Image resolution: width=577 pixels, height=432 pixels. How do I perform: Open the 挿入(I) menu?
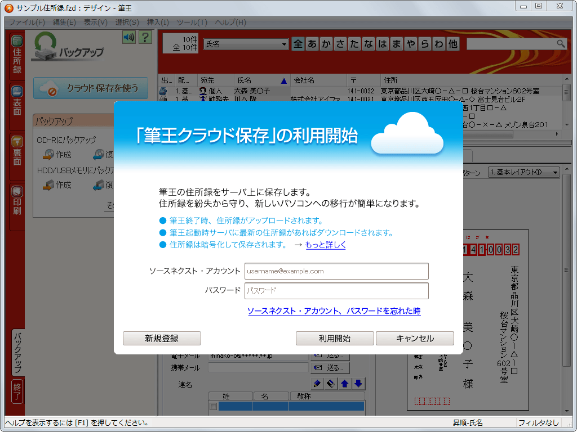tap(158, 22)
